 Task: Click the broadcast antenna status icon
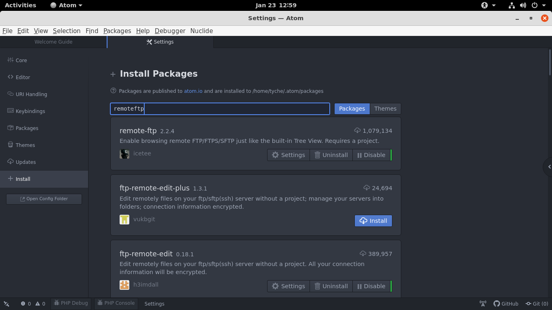(482, 304)
